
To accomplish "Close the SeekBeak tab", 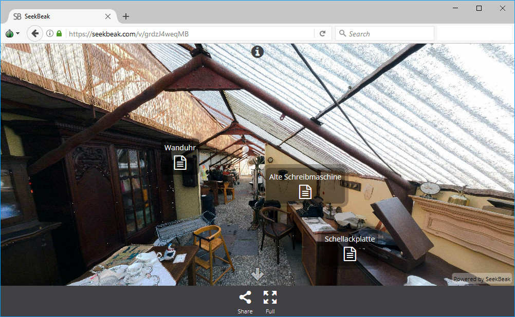I will (108, 16).
